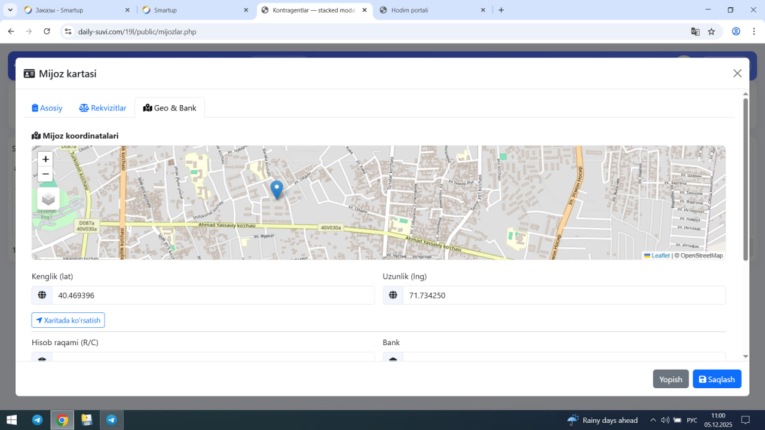This screenshot has width=765, height=430.
Task: Switch to the Rekvizitlar tab
Action: pos(103,108)
